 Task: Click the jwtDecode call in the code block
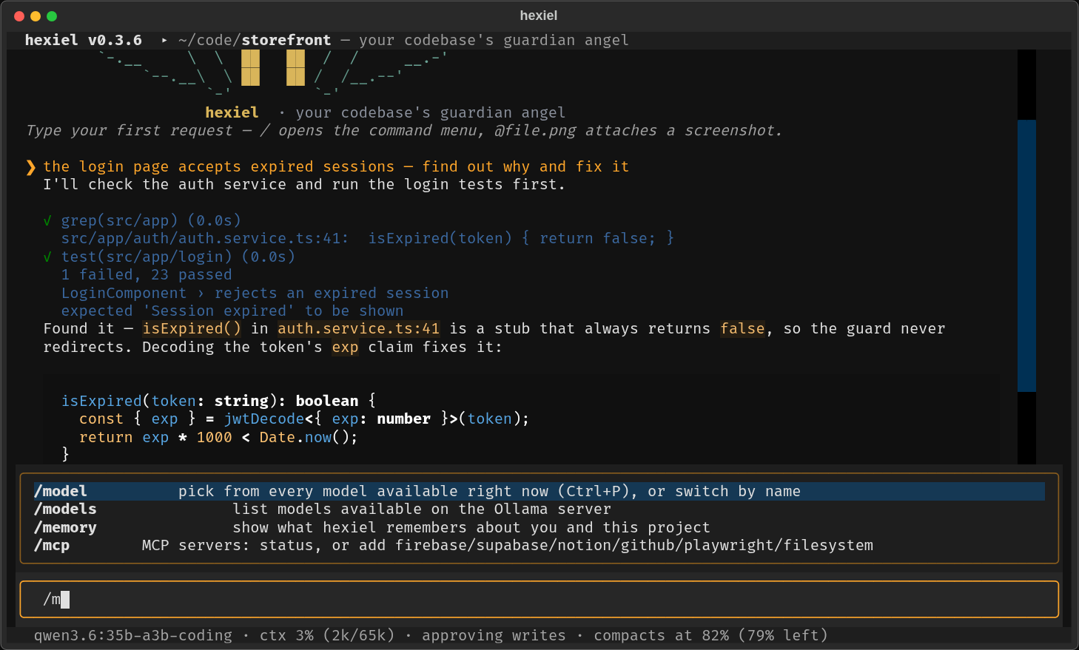point(264,419)
